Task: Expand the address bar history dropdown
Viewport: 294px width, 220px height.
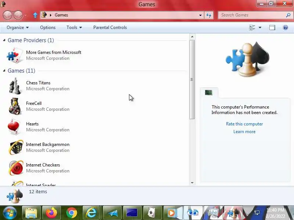Action: [x=200, y=15]
